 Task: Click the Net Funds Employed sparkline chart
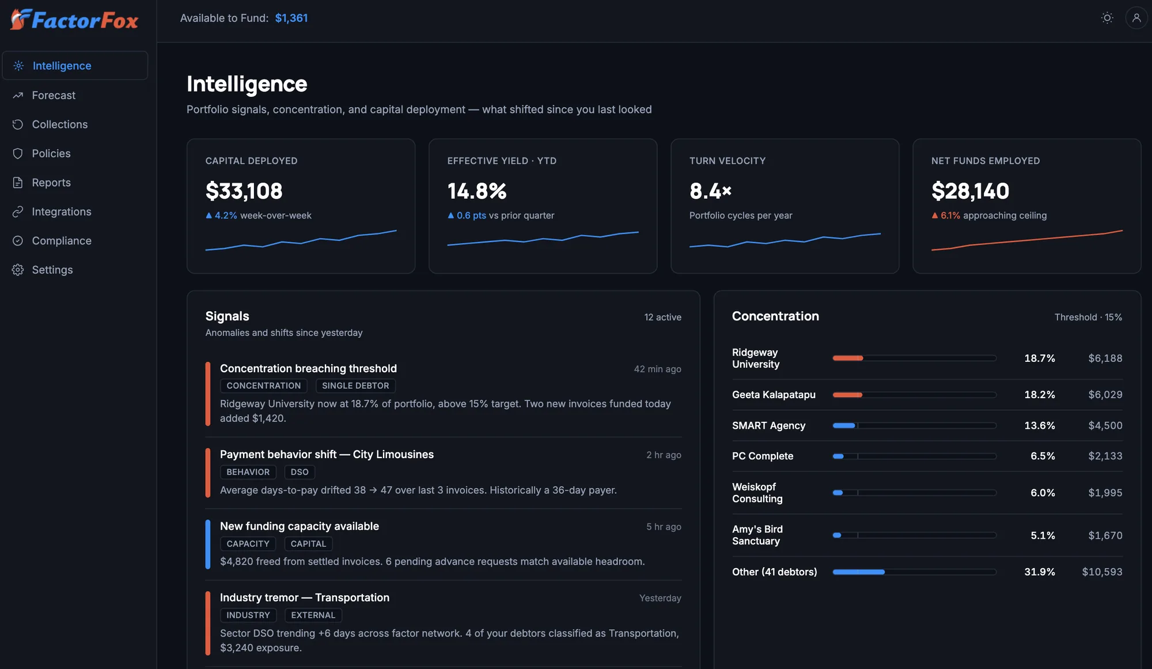pyautogui.click(x=1027, y=240)
